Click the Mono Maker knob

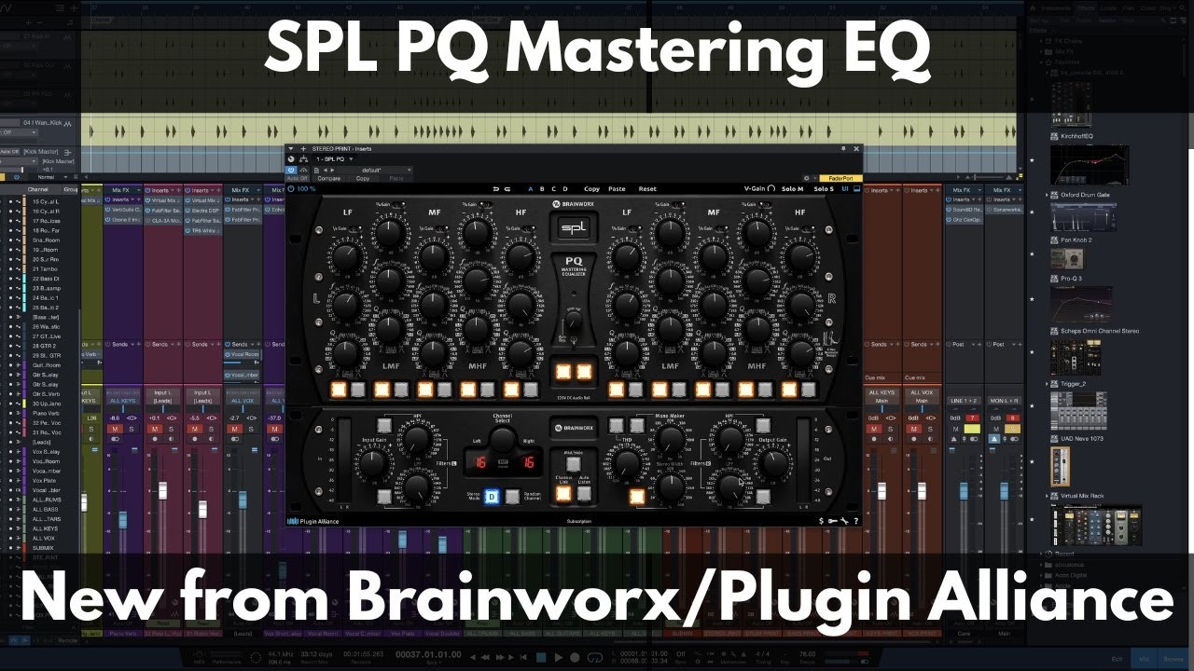tap(670, 438)
